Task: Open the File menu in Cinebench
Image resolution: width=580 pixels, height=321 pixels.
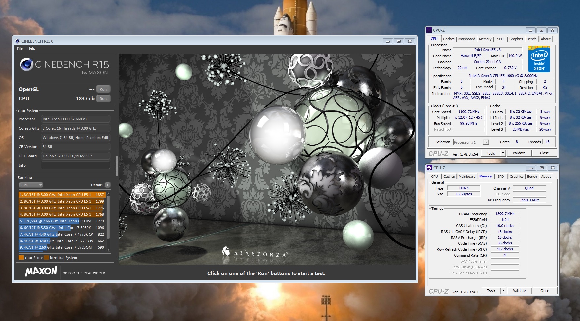Action: point(20,48)
